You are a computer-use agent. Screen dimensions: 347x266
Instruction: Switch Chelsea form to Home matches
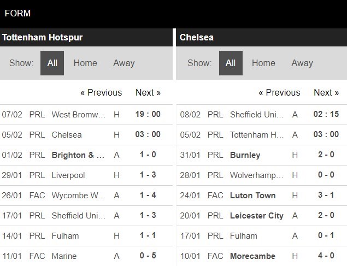[x=263, y=63]
